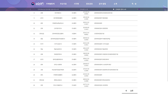Viewport: 168px width, 94px height.
Task: Open the hamburger menu icon in header
Action: pyautogui.click(x=135, y=4)
